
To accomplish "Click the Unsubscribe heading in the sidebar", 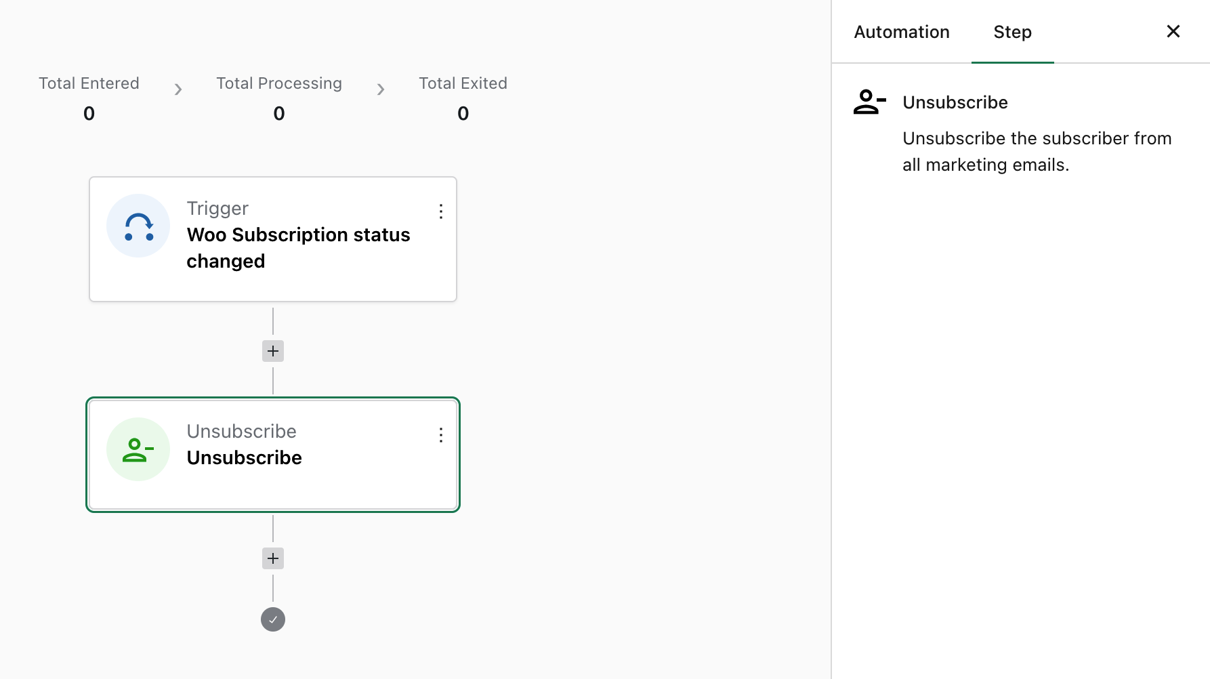I will coord(955,102).
